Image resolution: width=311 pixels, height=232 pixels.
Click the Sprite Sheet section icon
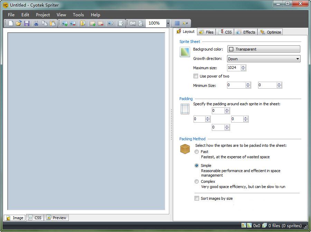[185, 52]
